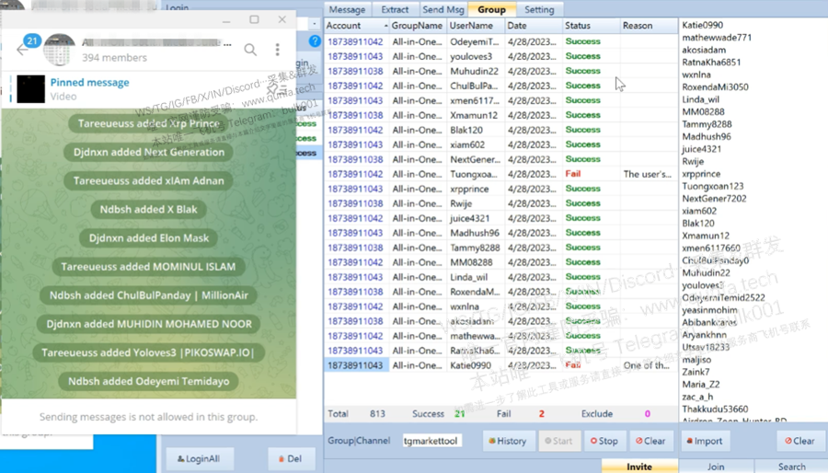Switch to the Message tab
The image size is (828, 473).
point(347,9)
